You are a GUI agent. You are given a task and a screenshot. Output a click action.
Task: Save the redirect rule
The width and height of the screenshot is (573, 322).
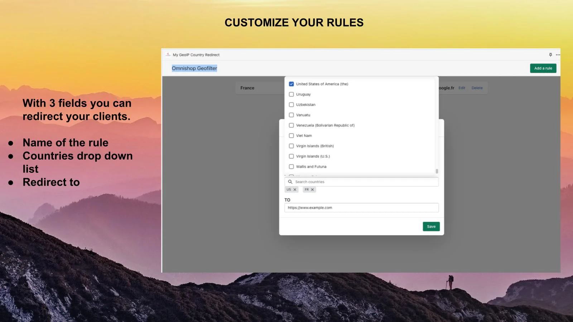[431, 226]
